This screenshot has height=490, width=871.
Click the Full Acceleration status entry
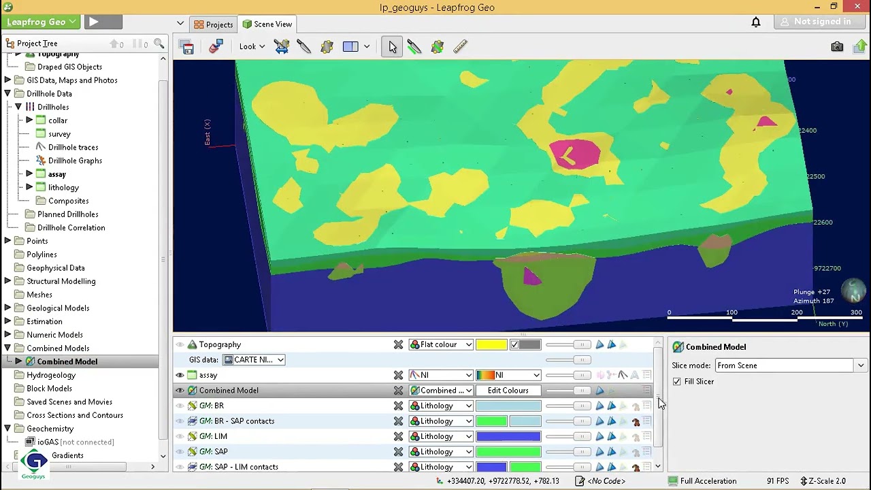(x=702, y=481)
